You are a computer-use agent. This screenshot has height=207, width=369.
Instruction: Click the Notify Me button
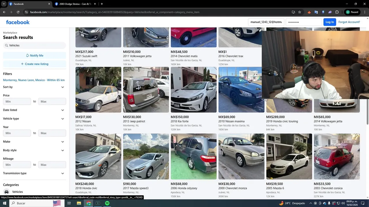35,55
